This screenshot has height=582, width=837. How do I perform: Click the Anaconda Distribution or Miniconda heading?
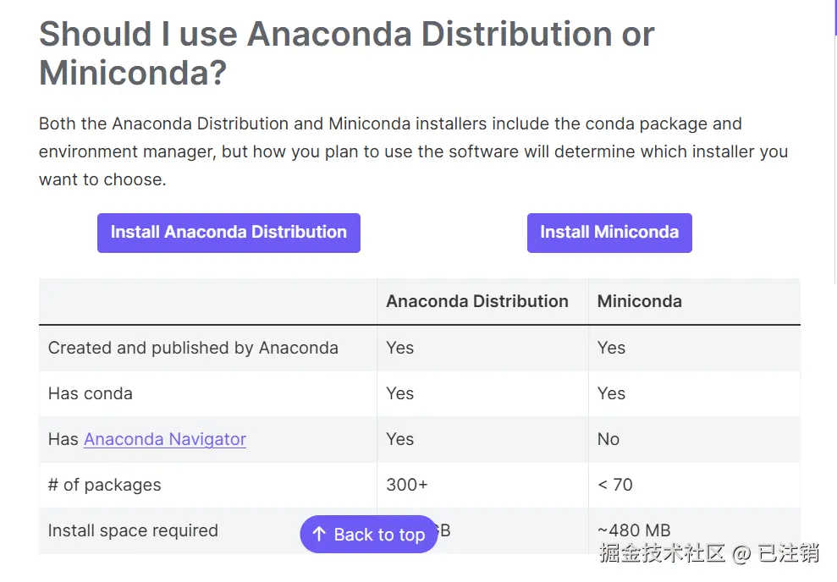347,53
